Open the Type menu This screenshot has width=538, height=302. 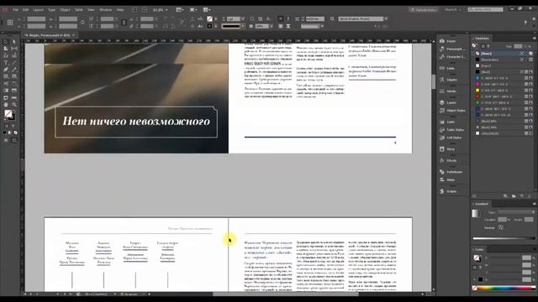pyautogui.click(x=52, y=10)
